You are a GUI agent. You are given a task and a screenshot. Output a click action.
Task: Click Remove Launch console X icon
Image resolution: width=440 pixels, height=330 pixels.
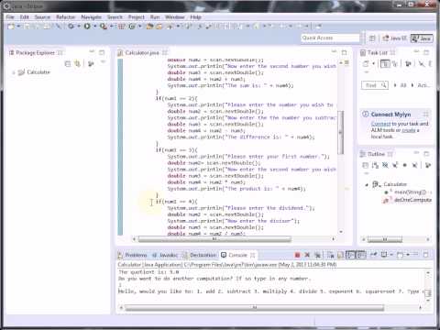pos(307,255)
